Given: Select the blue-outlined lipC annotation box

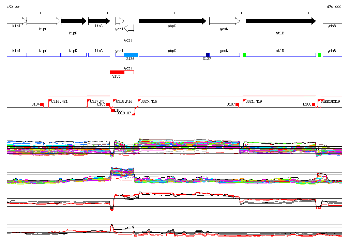Looking at the screenshot, I should pos(99,55).
